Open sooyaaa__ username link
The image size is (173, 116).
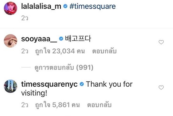pyautogui.click(x=39, y=39)
